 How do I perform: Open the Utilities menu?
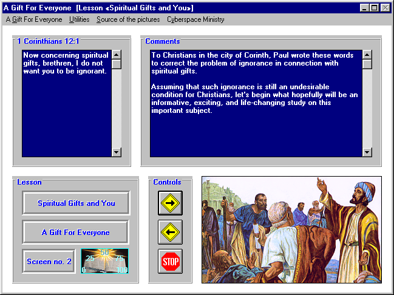pyautogui.click(x=80, y=19)
